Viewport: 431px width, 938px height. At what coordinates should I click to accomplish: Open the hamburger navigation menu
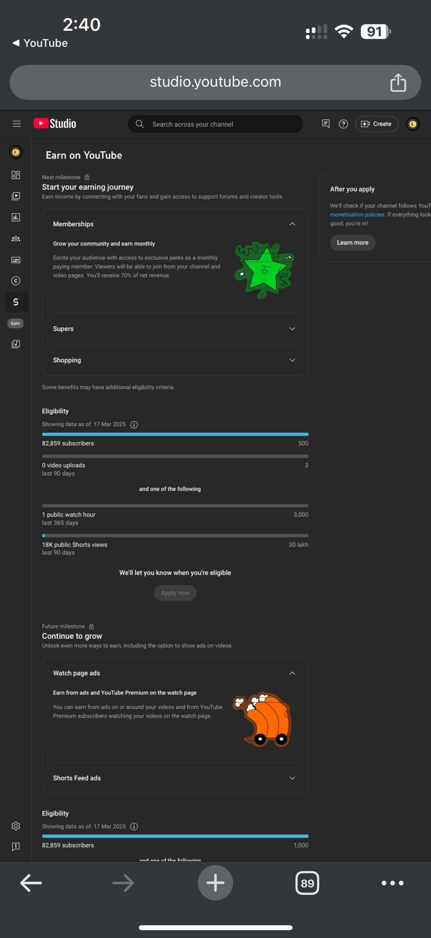[x=16, y=124]
